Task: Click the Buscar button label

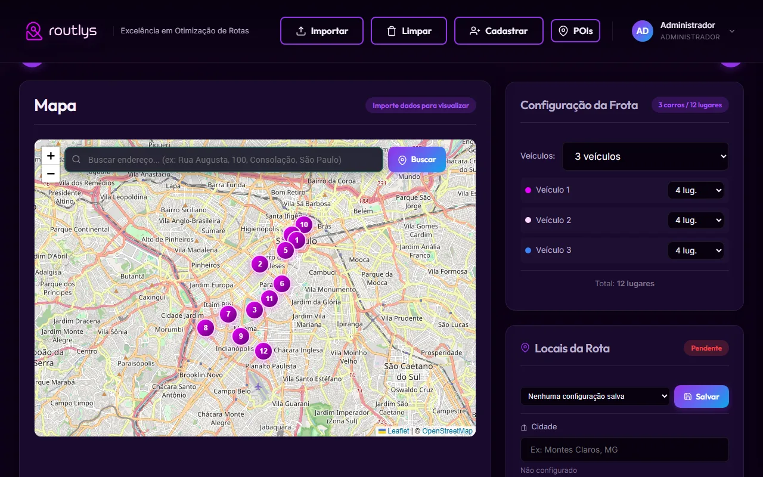Action: [424, 160]
